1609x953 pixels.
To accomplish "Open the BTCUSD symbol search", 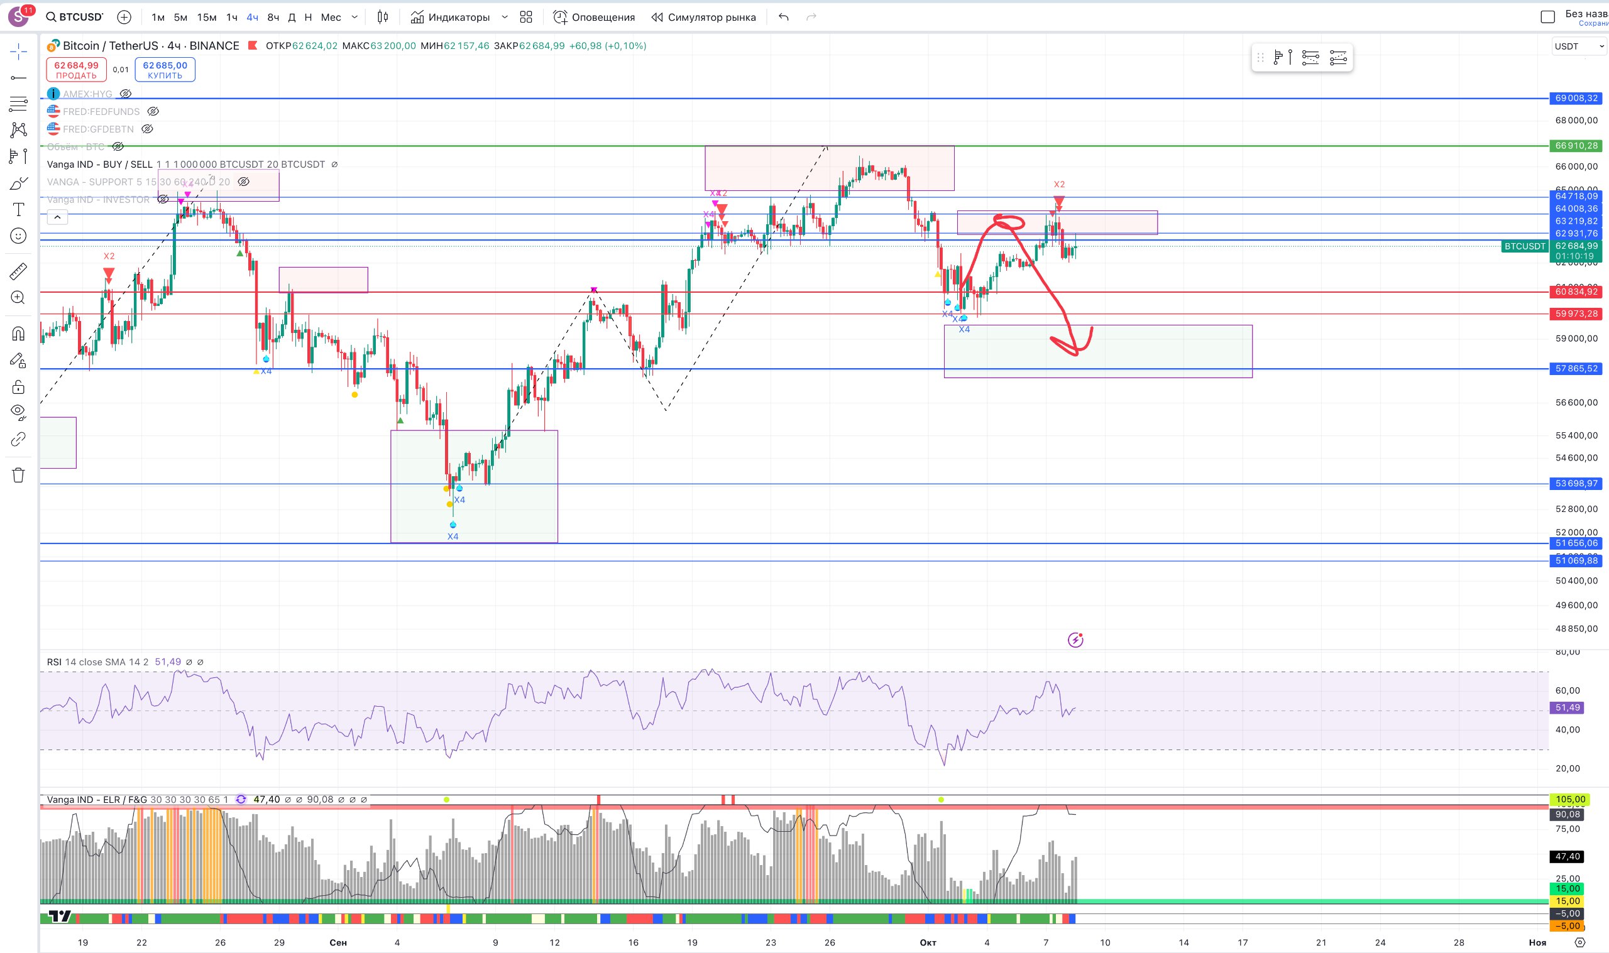I will click(x=75, y=18).
